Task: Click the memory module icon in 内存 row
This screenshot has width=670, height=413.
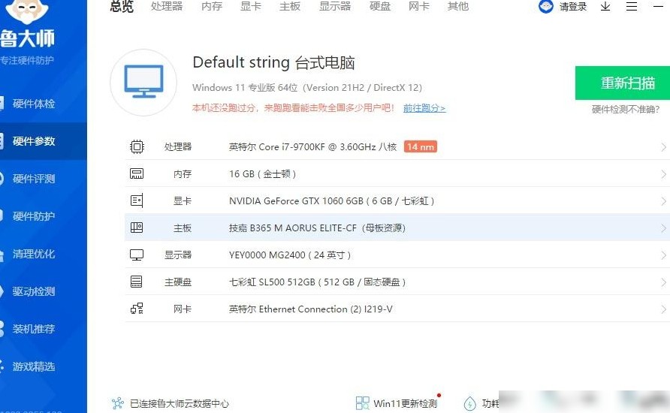Action: (137, 173)
